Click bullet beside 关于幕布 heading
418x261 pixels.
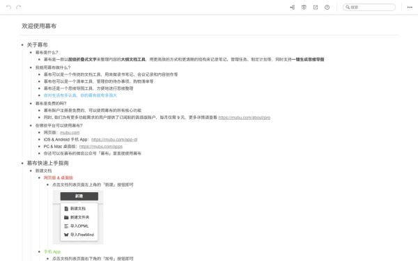[22, 45]
